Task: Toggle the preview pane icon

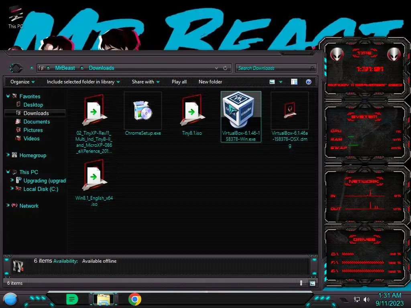Action: coord(294,82)
